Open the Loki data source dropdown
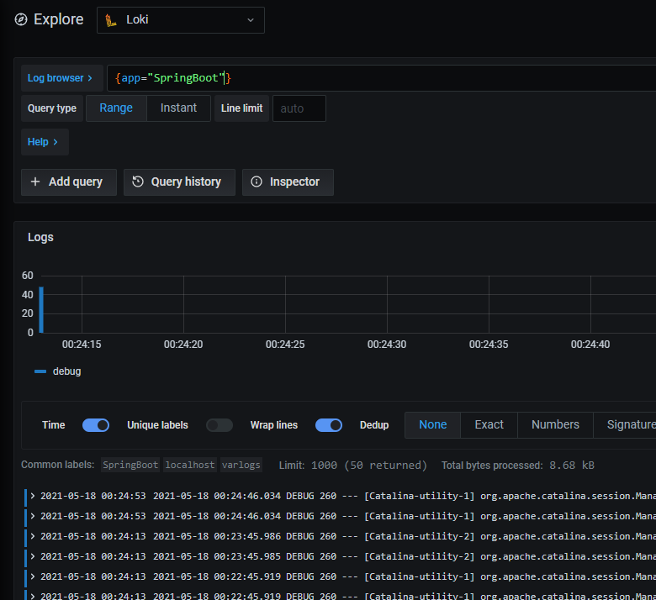Image resolution: width=656 pixels, height=600 pixels. [x=180, y=20]
